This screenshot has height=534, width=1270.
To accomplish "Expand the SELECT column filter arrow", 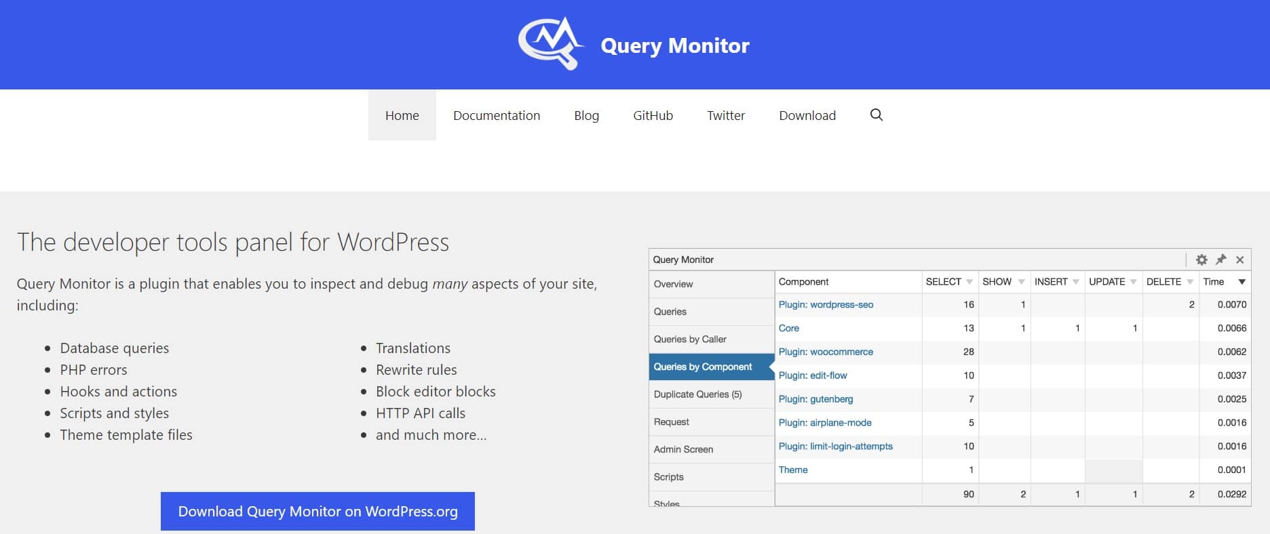I will pyautogui.click(x=969, y=282).
